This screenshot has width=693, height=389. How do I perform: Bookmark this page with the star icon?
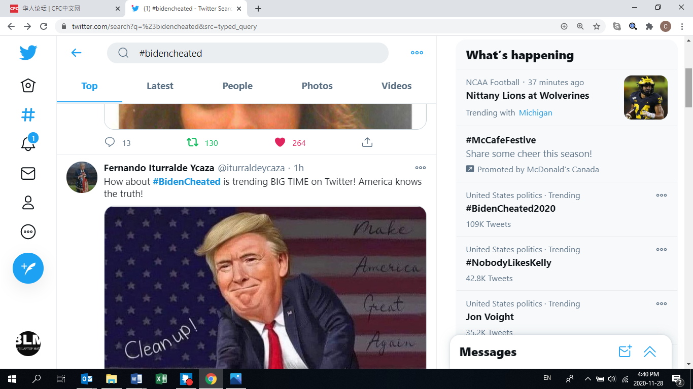click(597, 26)
